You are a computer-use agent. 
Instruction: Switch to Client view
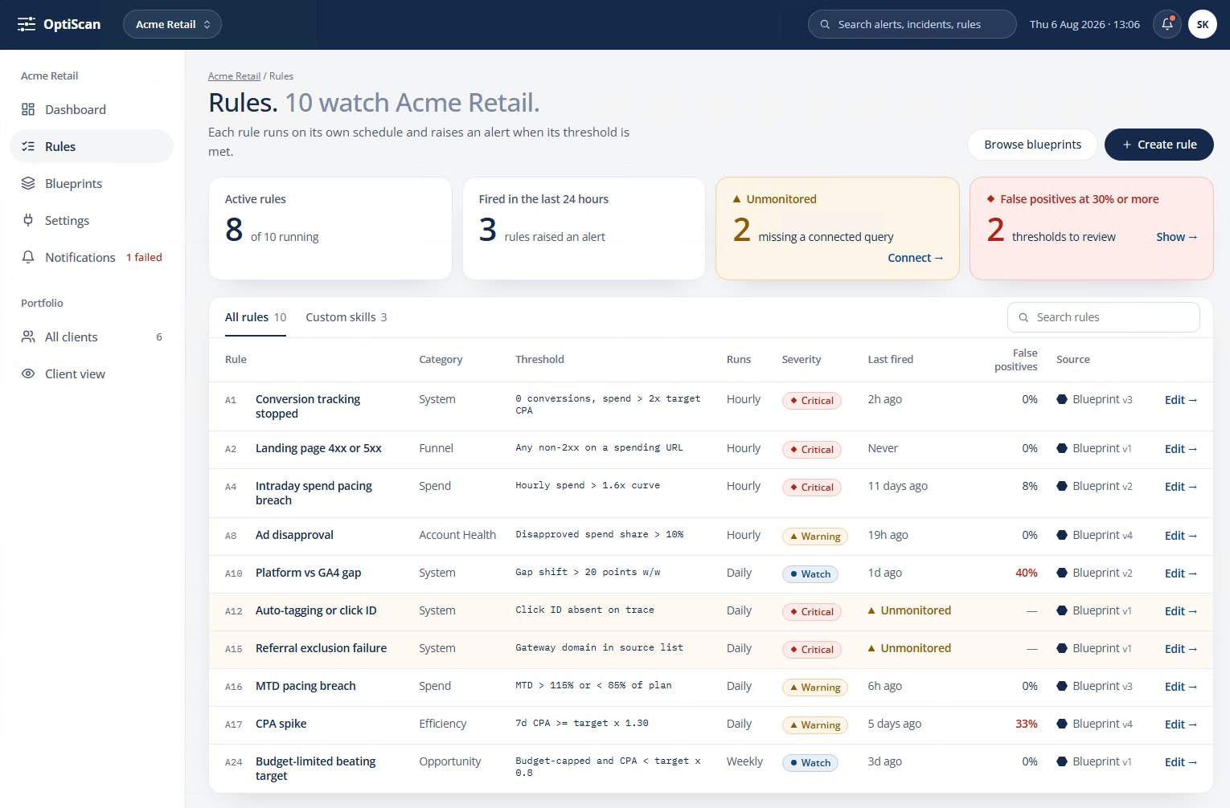click(x=92, y=373)
